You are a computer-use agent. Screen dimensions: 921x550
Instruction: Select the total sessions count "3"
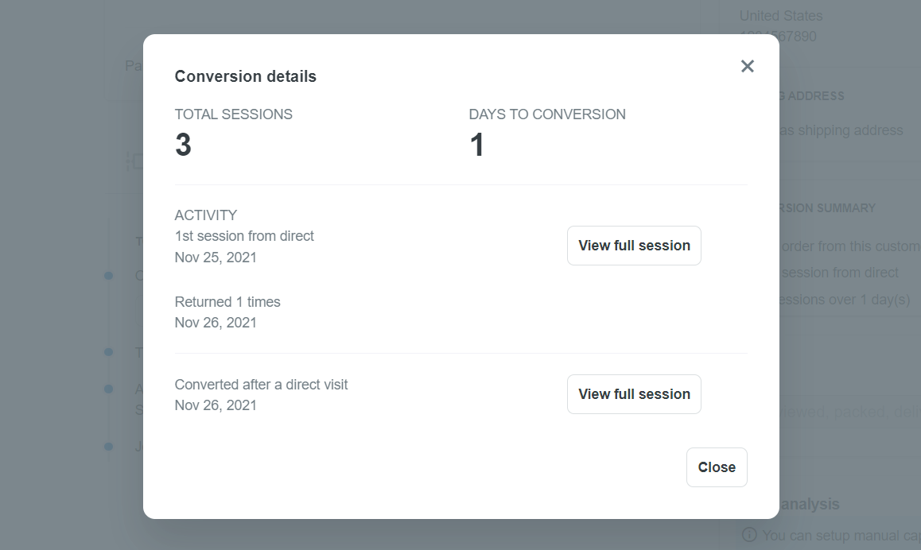click(183, 145)
